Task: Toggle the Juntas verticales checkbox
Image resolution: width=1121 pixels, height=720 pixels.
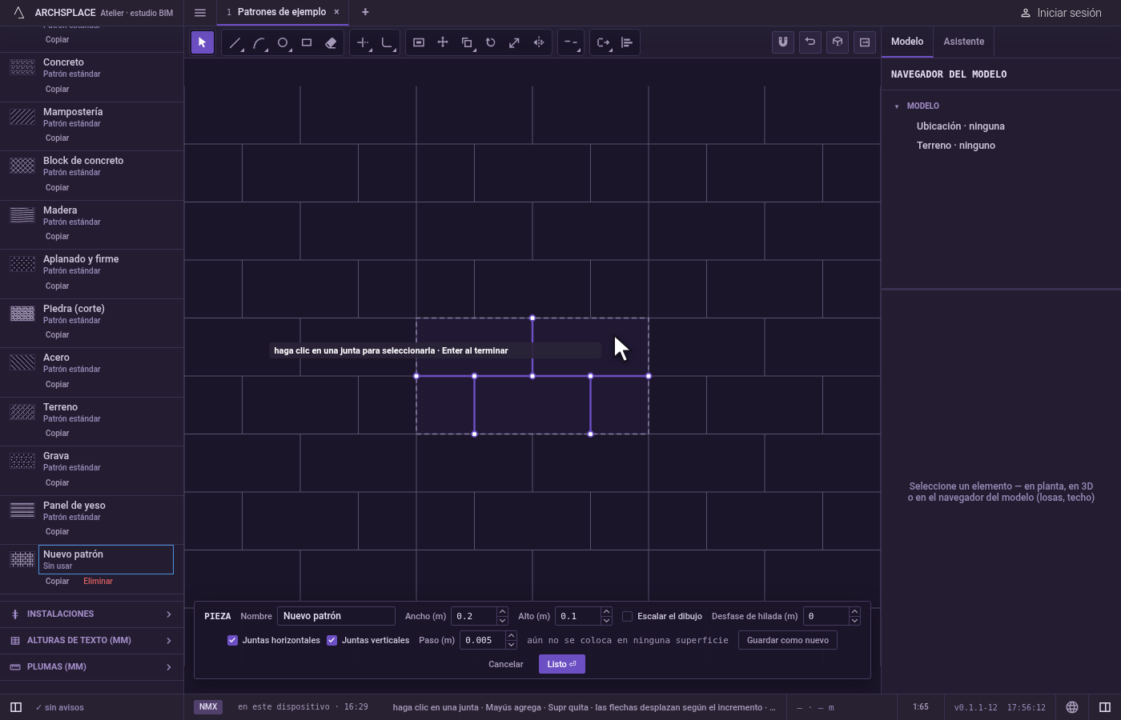Action: (331, 640)
